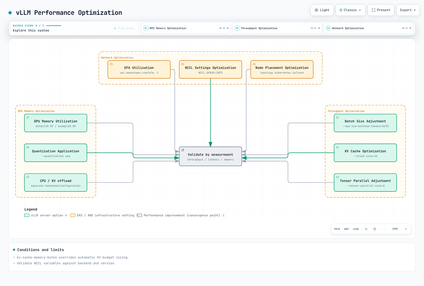The width and height of the screenshot is (424, 286).
Task: Click the vLLM Performance Optimization title
Action: click(x=69, y=13)
